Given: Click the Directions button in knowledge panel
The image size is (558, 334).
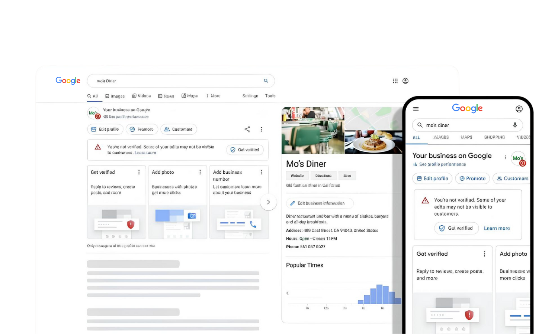Looking at the screenshot, I should [x=323, y=176].
